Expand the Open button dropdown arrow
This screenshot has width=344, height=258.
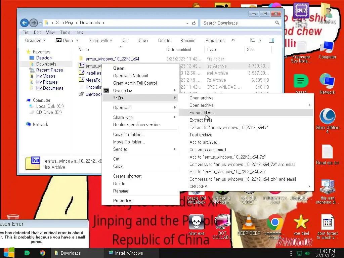(77, 40)
